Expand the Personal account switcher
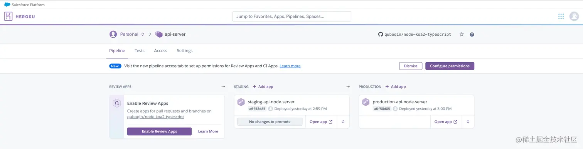Viewport: 583px width, 149px height. click(x=143, y=34)
